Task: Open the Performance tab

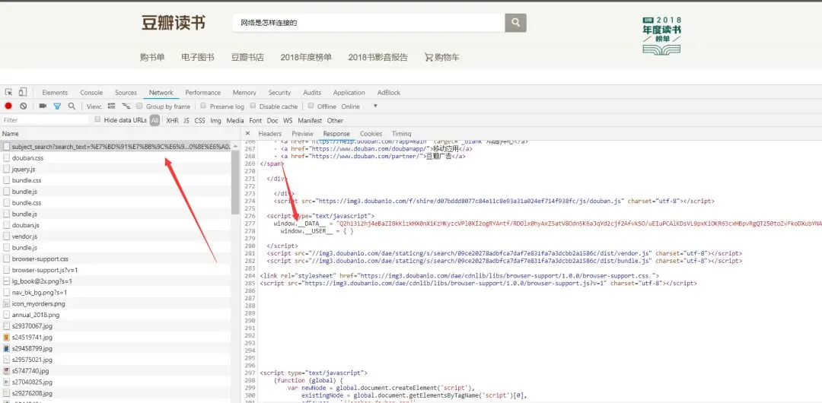Action: point(203,93)
